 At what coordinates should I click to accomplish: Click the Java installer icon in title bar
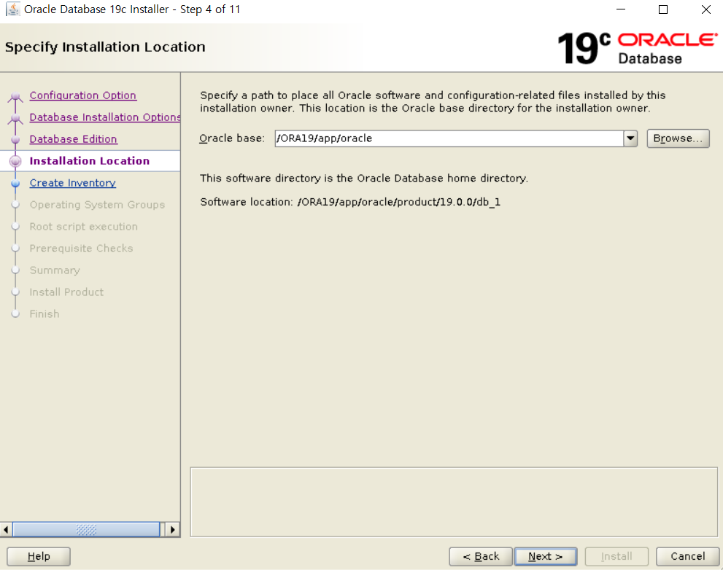(x=13, y=9)
